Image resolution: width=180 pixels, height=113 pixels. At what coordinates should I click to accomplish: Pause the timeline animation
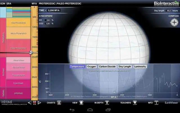(x=34, y=103)
